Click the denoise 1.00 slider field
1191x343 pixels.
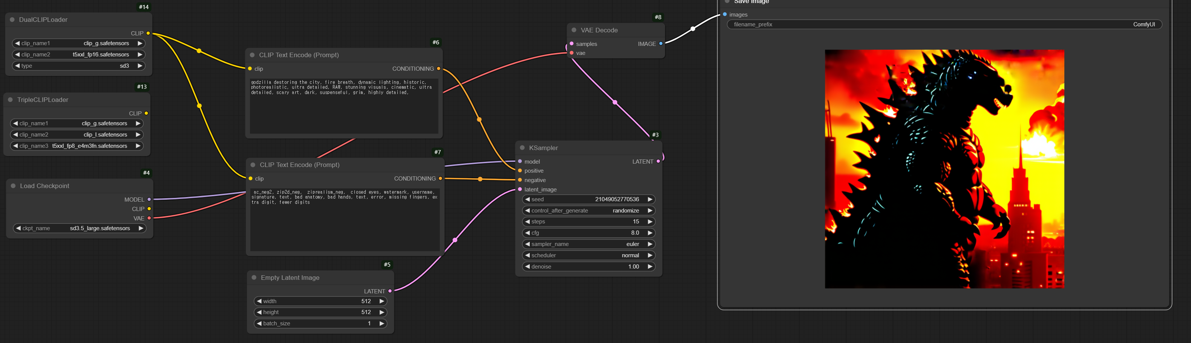point(589,267)
